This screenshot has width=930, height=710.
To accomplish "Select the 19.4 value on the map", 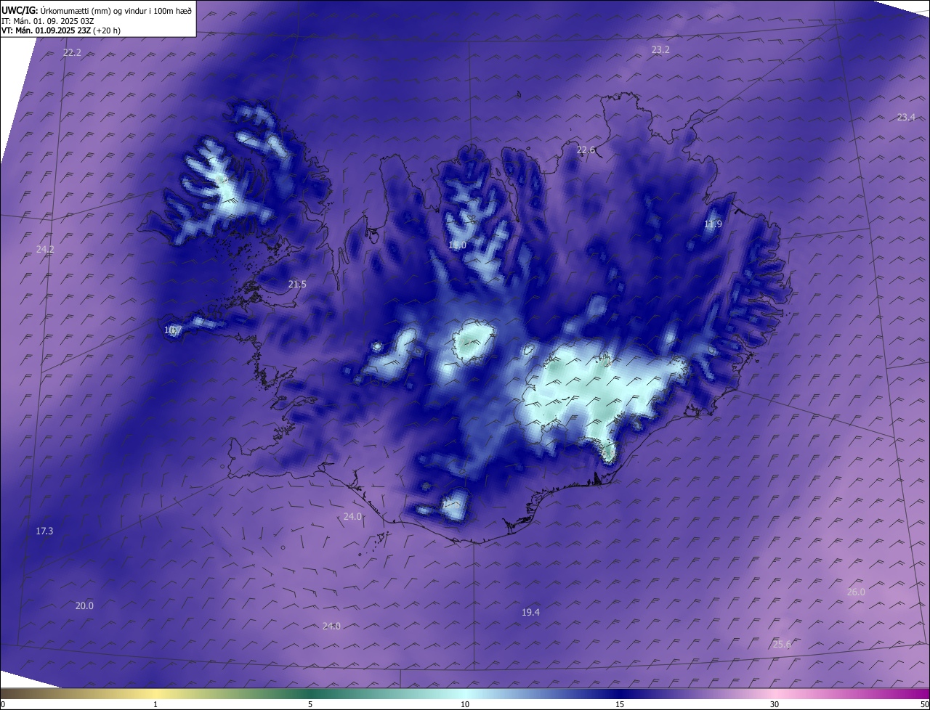I will coord(530,612).
